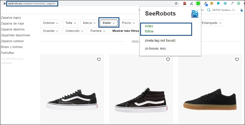
Task: Open the Precio price filter
Action: (129, 23)
